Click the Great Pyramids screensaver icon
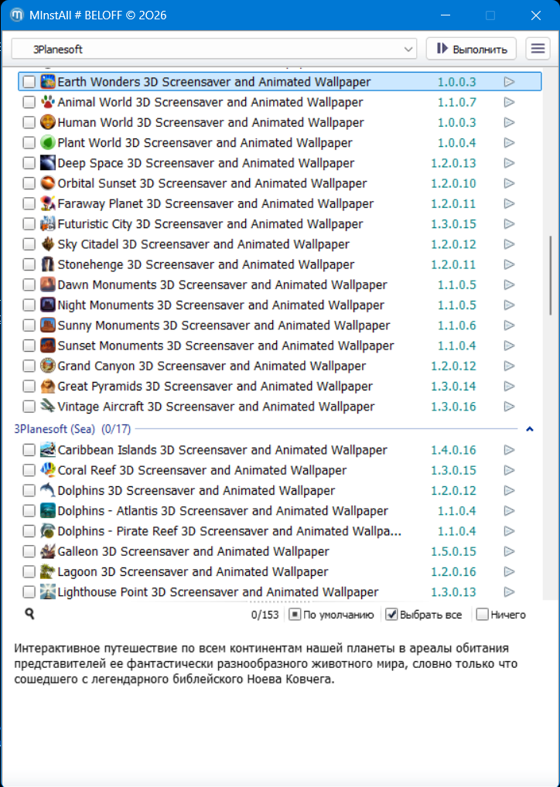The height and width of the screenshot is (787, 560). pos(48,387)
